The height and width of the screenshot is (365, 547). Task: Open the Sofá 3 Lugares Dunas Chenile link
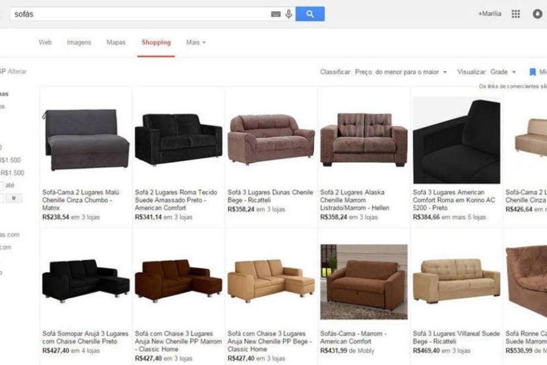coord(271,196)
